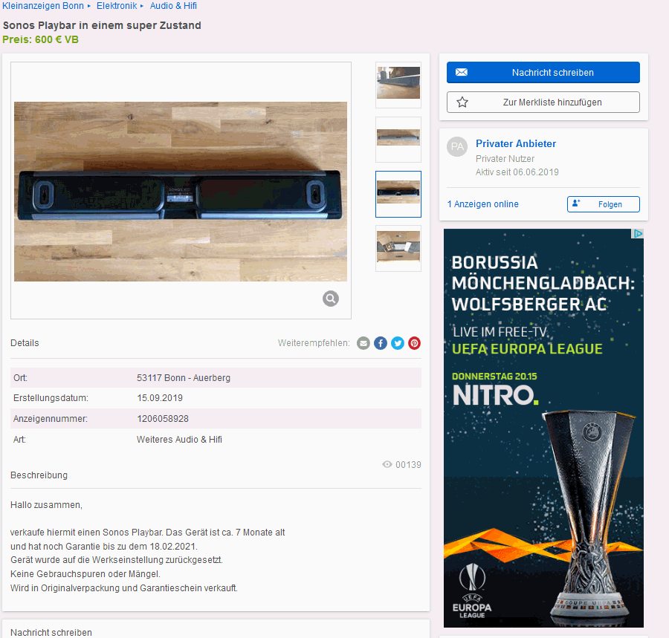
Task: Click the bottom Nachricht schreiben heading
Action: pos(51,633)
